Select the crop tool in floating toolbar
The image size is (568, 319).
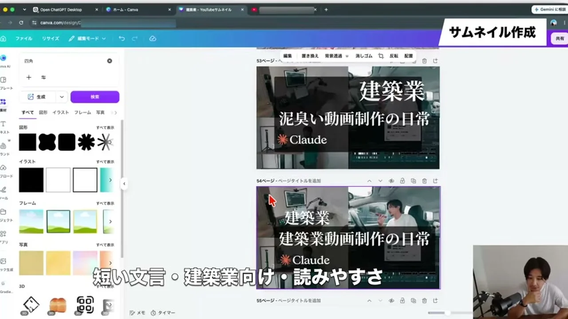tap(381, 56)
